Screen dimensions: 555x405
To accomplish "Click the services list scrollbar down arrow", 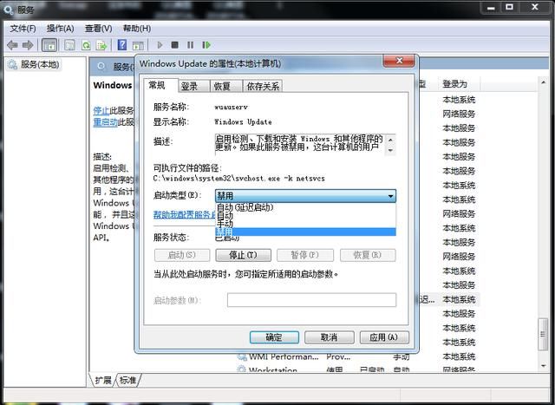I will pyautogui.click(x=544, y=365).
